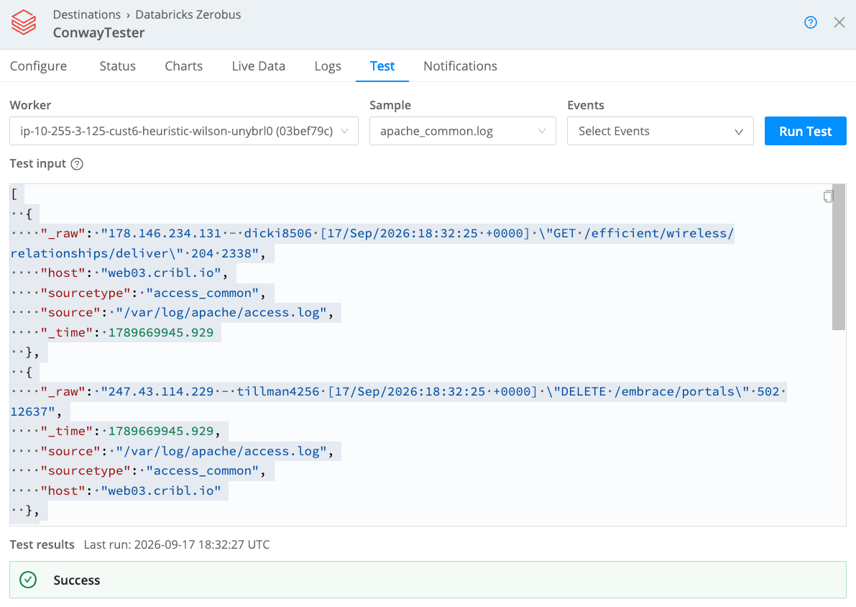Open the Charts tab

point(183,66)
